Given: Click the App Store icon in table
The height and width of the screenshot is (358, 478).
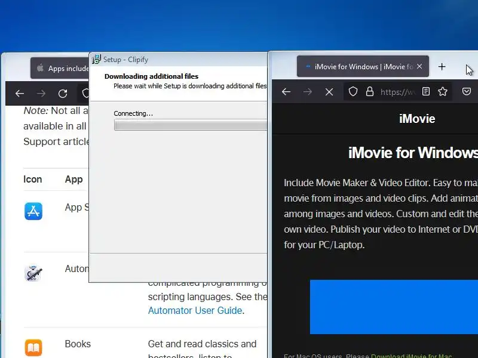Looking at the screenshot, I should pos(33,211).
